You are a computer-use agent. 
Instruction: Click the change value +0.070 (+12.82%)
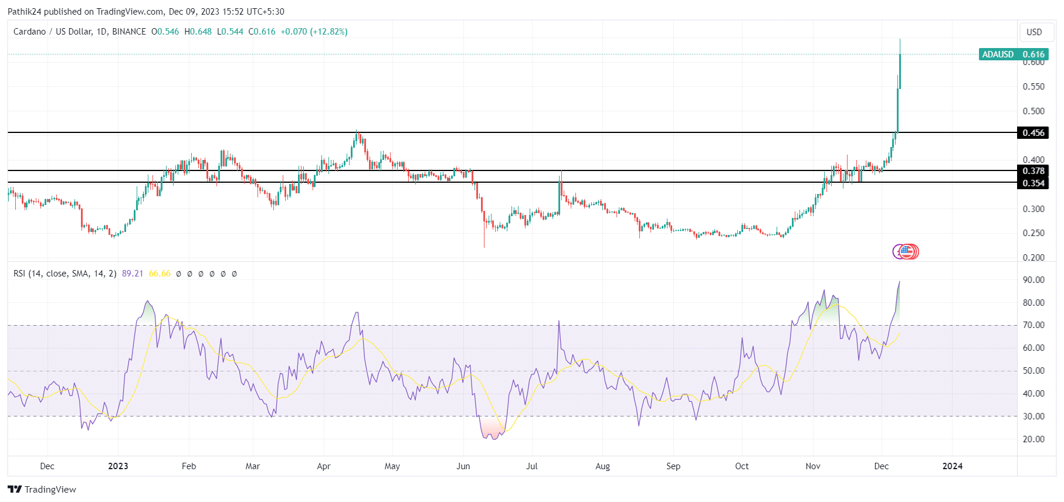click(314, 32)
